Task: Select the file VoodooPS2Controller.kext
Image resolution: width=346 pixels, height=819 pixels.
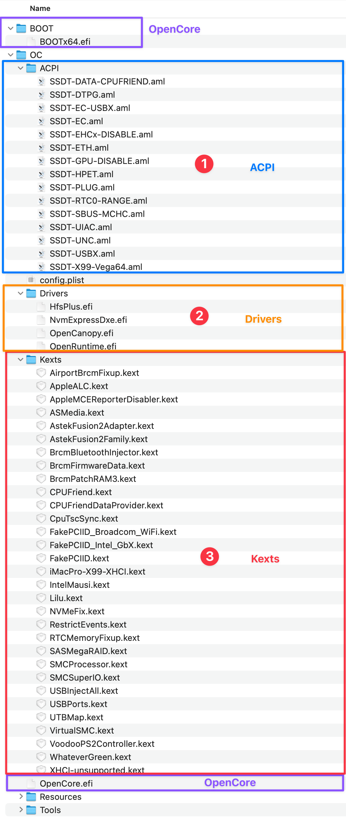Action: pos(102,744)
